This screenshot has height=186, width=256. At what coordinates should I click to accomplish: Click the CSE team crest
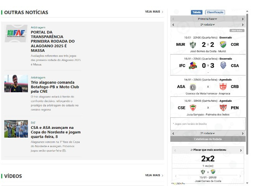point(193,107)
